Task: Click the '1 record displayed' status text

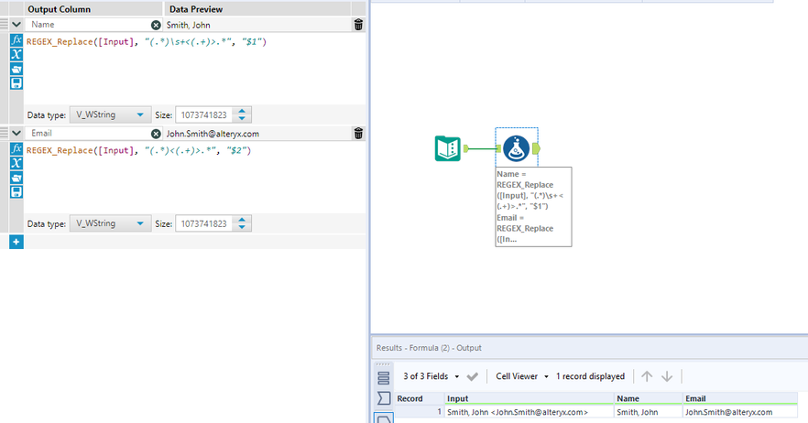Action: coord(590,376)
